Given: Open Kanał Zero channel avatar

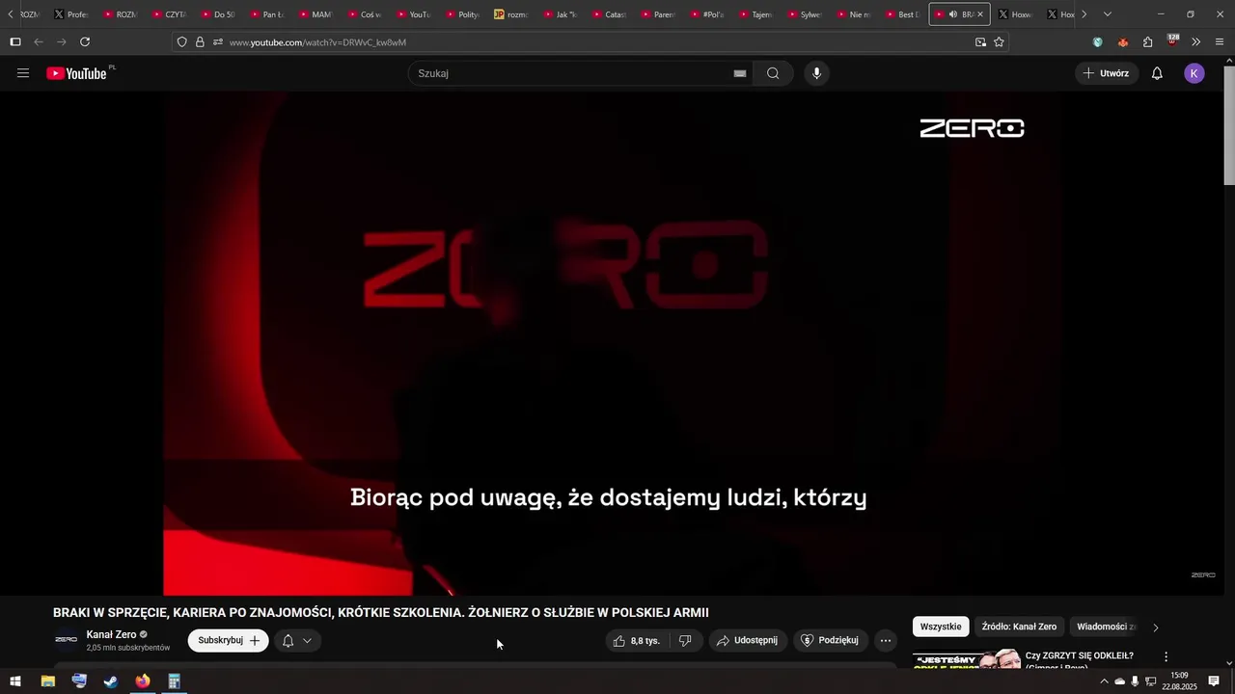Looking at the screenshot, I should click(x=66, y=640).
